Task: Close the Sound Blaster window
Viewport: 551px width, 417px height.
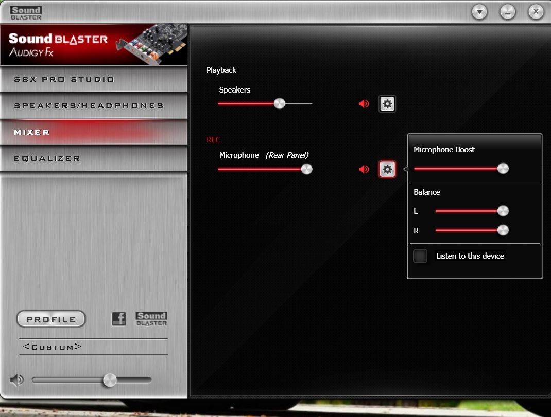Action: 536,12
